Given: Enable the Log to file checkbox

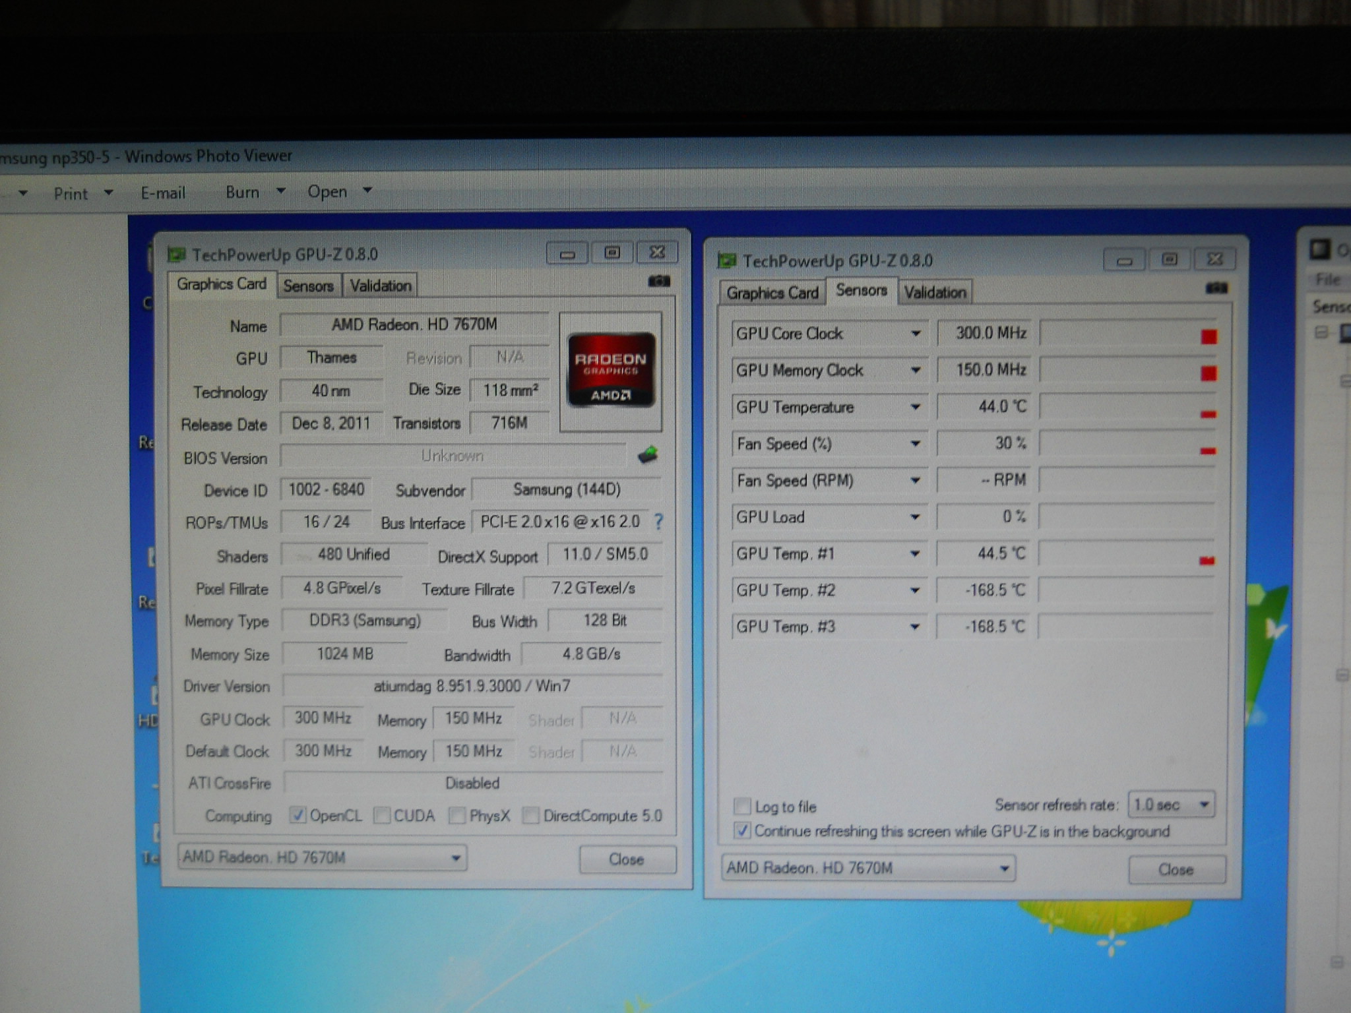Looking at the screenshot, I should [x=743, y=806].
